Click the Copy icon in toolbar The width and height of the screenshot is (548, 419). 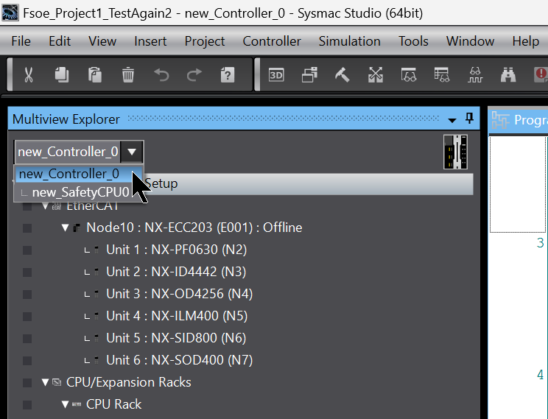click(62, 75)
